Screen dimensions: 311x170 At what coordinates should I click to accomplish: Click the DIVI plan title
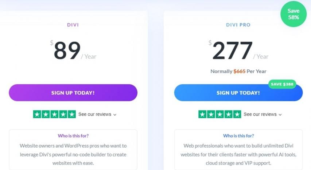click(x=73, y=25)
